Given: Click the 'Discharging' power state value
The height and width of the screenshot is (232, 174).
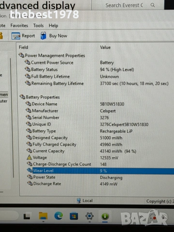Looking at the screenshot, I should tap(111, 177).
